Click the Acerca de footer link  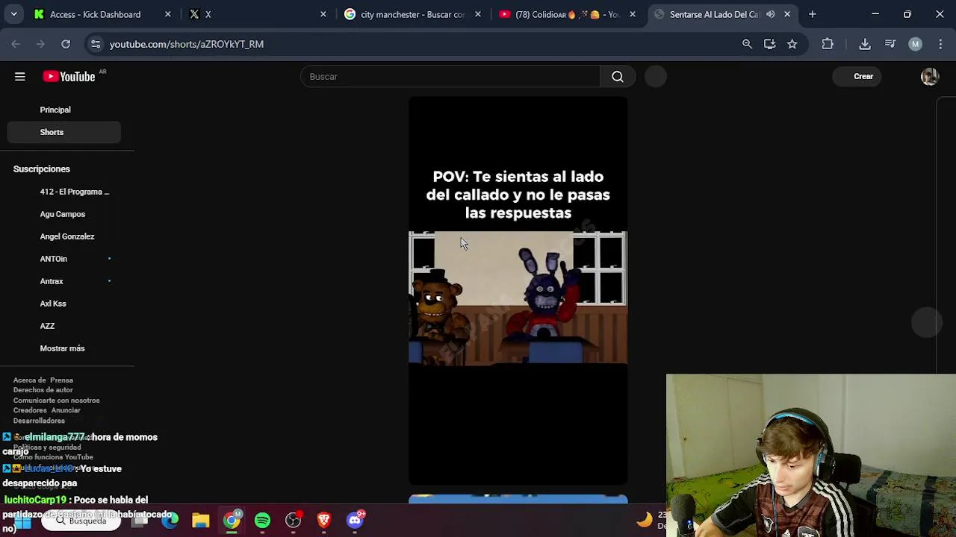pyautogui.click(x=30, y=380)
